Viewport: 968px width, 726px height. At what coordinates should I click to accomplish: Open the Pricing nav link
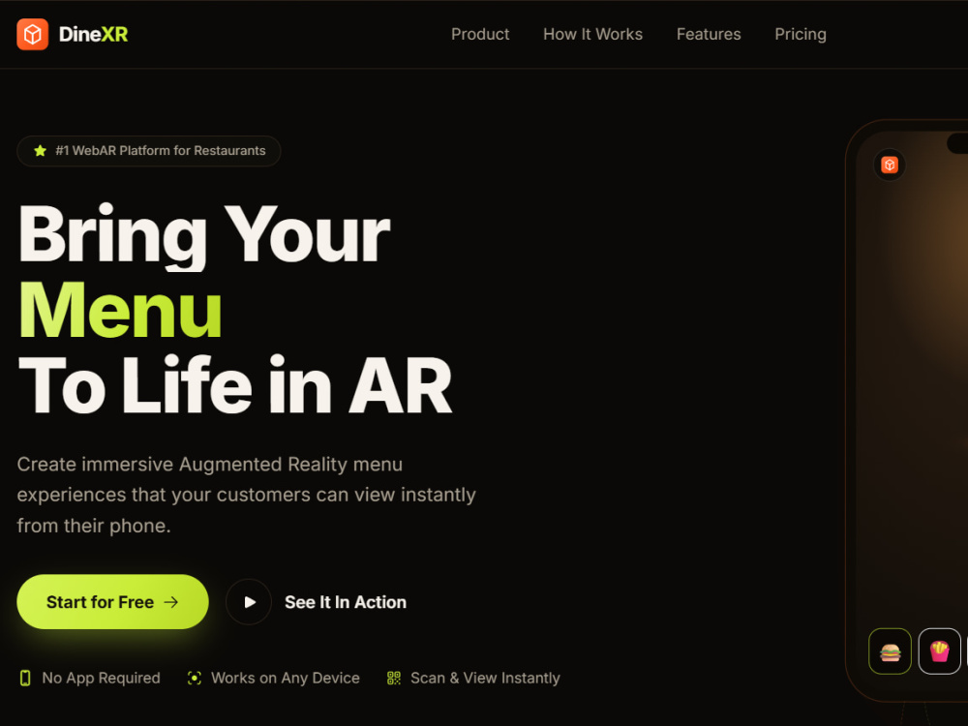pyautogui.click(x=801, y=35)
